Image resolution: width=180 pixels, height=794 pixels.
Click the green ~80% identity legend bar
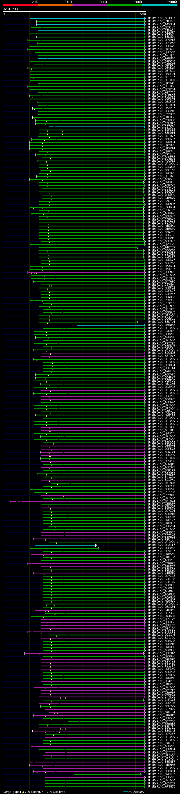tap(125, 5)
